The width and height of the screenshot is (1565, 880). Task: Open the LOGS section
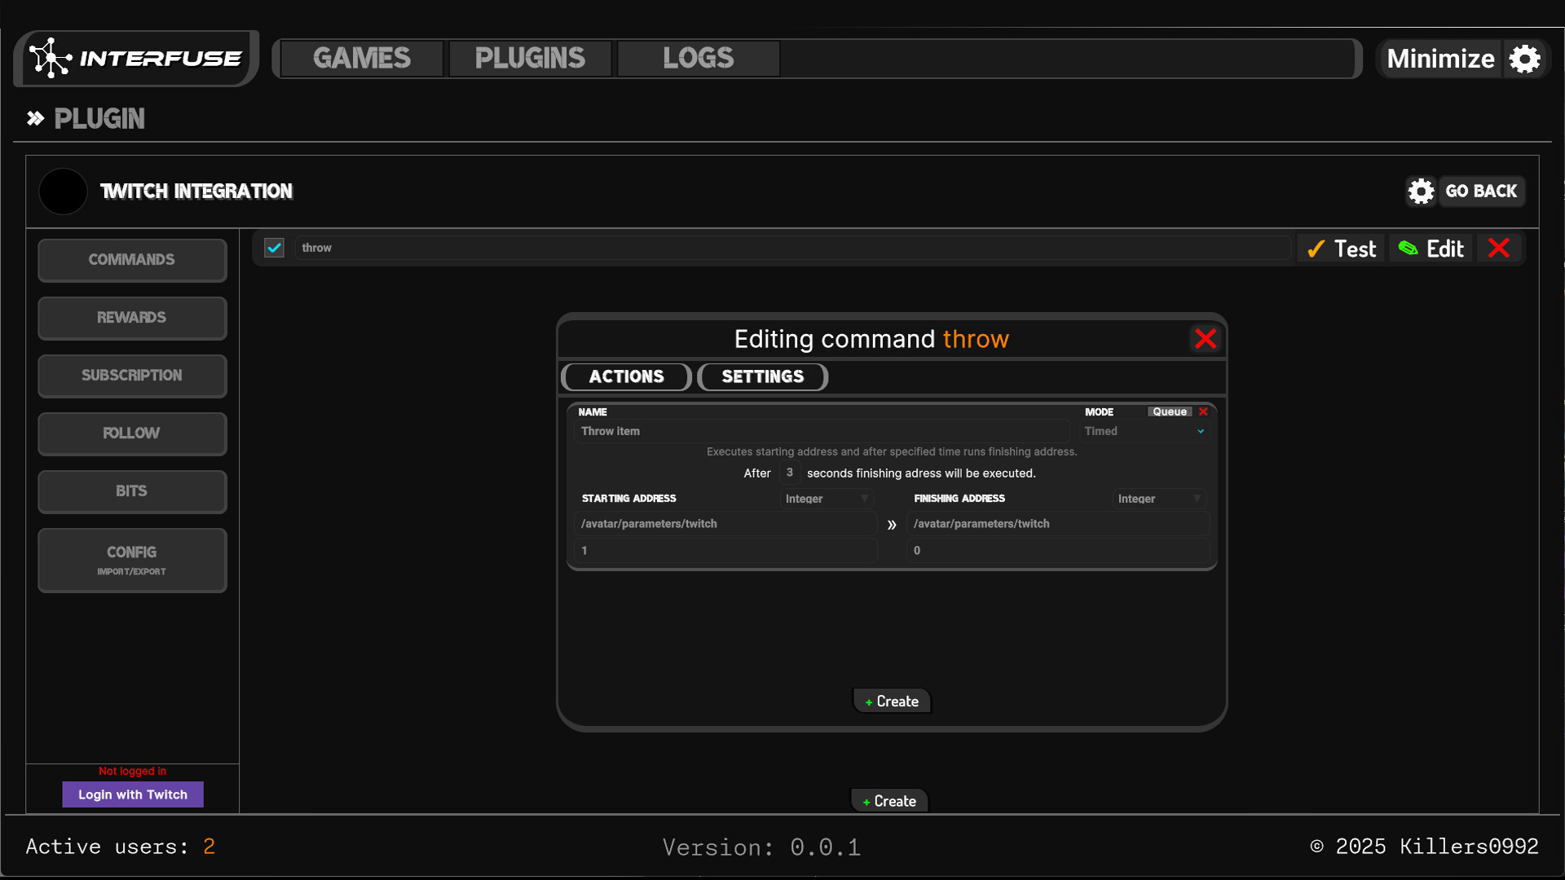(x=698, y=58)
